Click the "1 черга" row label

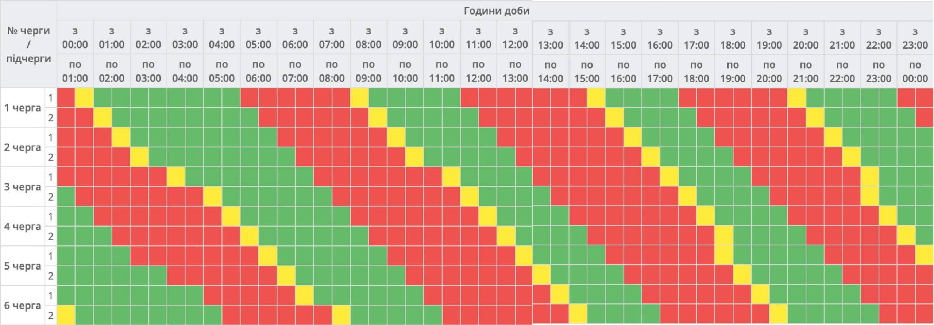[23, 108]
